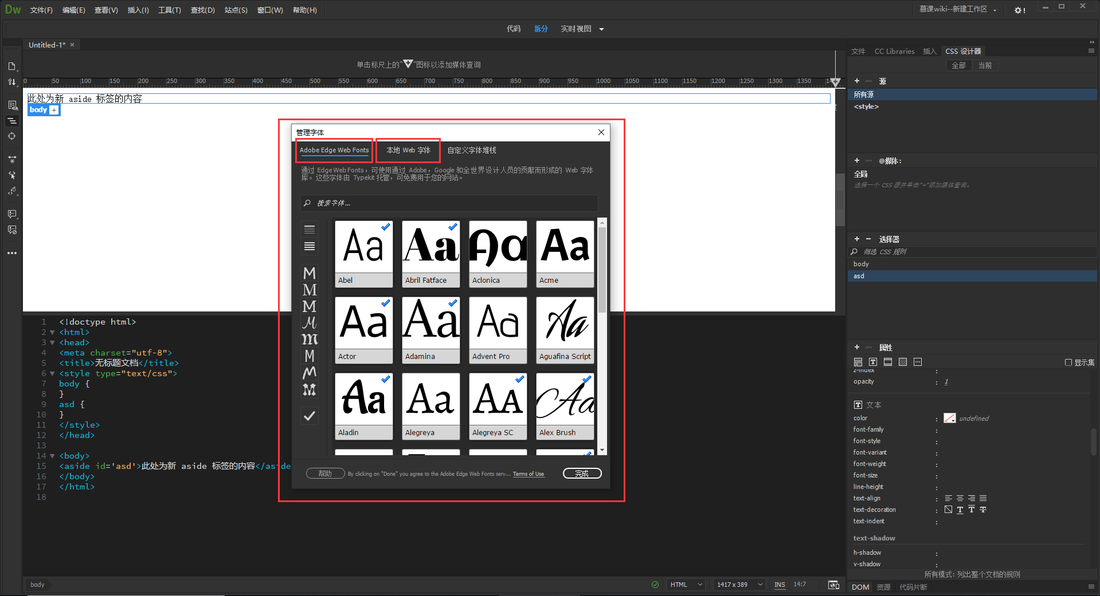The width and height of the screenshot is (1100, 596).
Task: Toggle the blackletter font filter, fifth M
Action: (310, 340)
